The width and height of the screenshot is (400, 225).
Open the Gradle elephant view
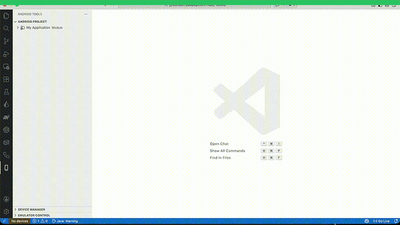coord(6,117)
